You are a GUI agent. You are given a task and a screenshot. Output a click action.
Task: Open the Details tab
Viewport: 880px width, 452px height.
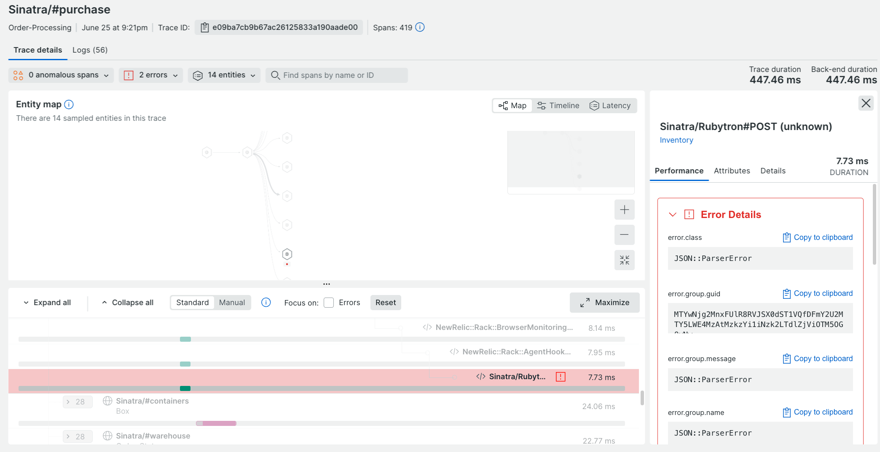click(x=773, y=171)
